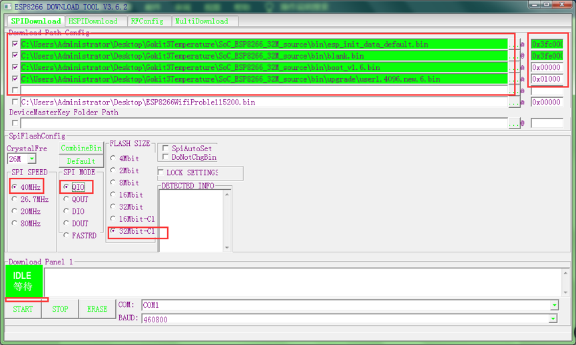Browse for ESP8266WifiProble115200.bin path with ... button
Image resolution: width=576 pixels, height=345 pixels.
[514, 102]
